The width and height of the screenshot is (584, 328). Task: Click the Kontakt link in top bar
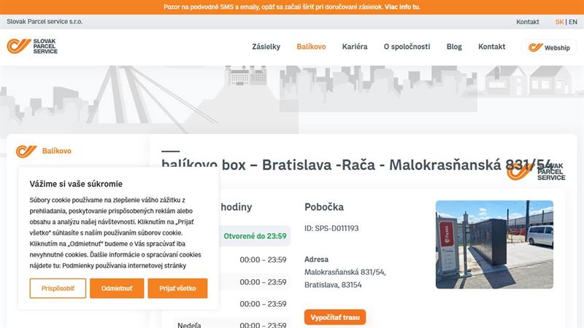coord(527,22)
